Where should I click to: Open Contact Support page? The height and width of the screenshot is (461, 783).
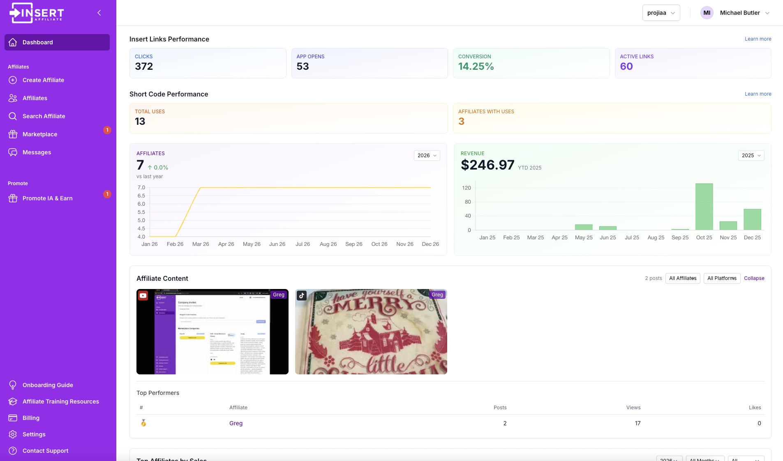point(57,451)
